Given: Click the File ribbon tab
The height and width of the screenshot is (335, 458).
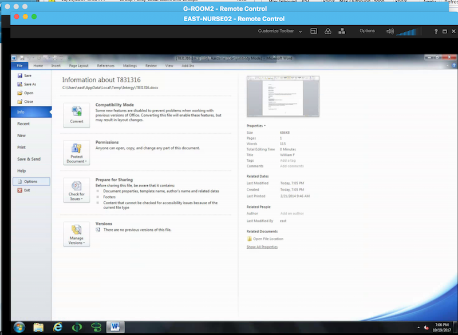Looking at the screenshot, I should pos(19,66).
